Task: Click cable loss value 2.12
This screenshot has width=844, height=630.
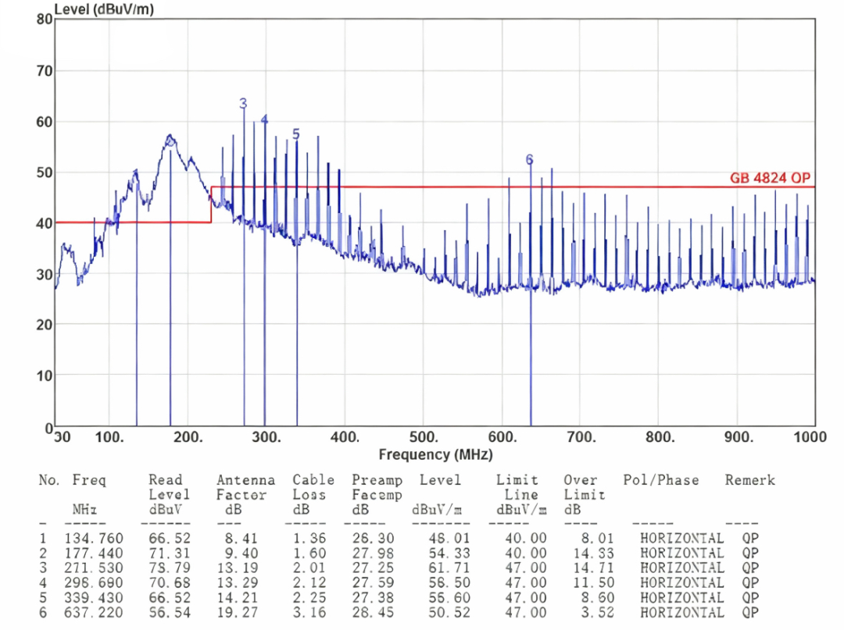Action: pos(309,582)
